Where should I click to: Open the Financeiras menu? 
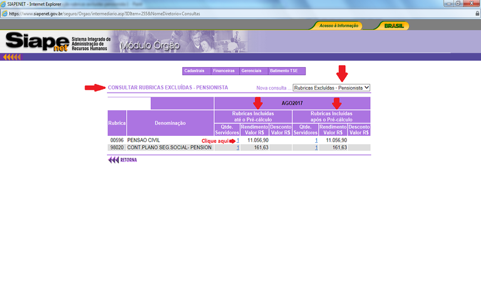(224, 71)
